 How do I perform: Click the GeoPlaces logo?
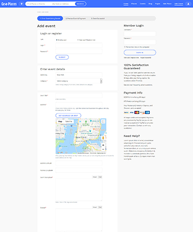coord(9,4)
